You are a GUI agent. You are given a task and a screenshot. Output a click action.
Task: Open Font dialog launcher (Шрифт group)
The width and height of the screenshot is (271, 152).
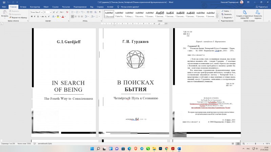(69, 21)
